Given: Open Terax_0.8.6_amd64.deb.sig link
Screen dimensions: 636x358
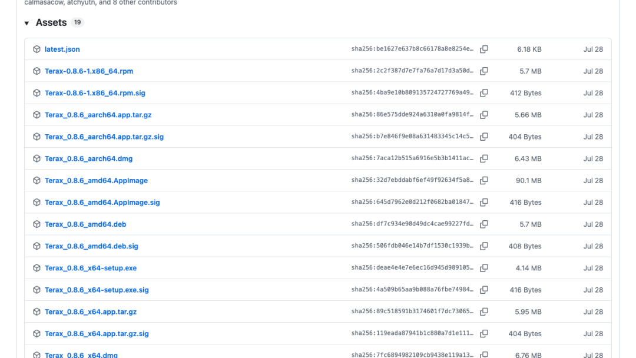Looking at the screenshot, I should tap(91, 246).
